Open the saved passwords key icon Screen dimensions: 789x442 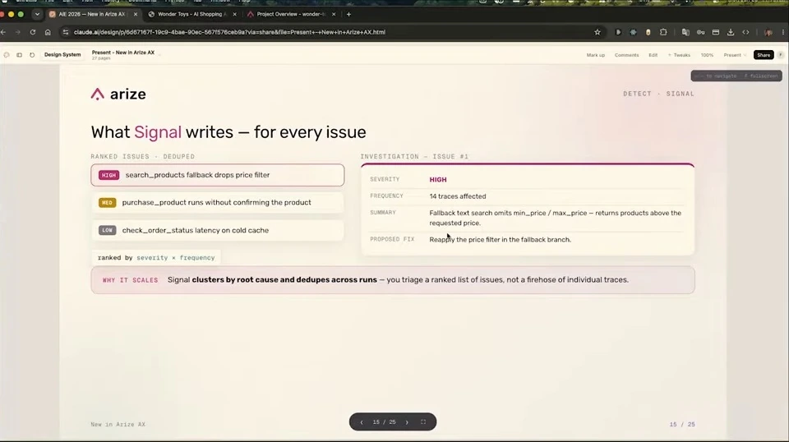(x=700, y=32)
